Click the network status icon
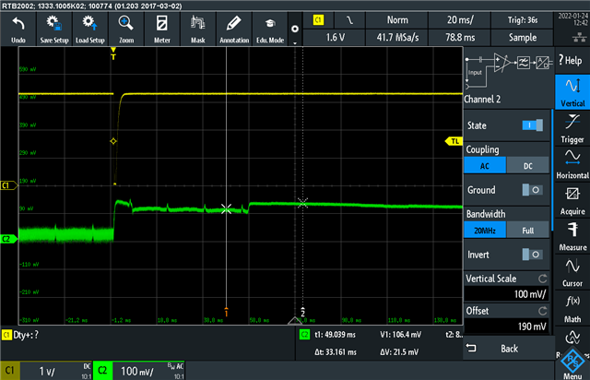Viewport: 590px width, 380px height. tap(579, 37)
